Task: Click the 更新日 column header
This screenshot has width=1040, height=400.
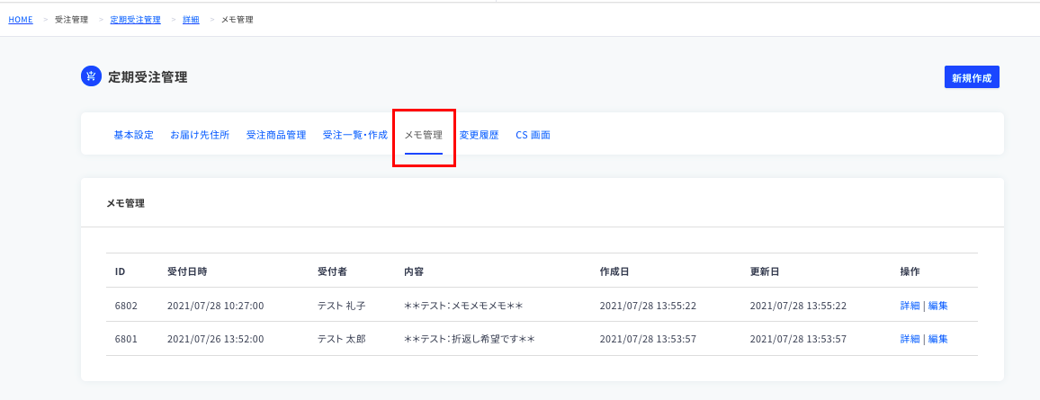Action: click(x=765, y=271)
